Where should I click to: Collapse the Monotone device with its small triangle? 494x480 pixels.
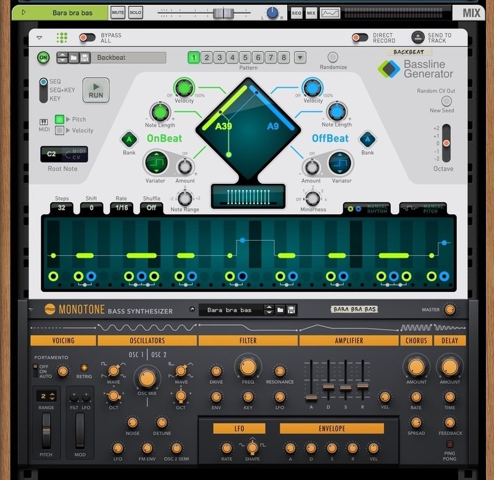tap(30, 309)
